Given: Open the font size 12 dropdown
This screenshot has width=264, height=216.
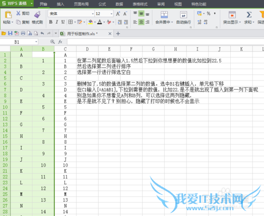Looking at the screenshot, I should (x=111, y=14).
